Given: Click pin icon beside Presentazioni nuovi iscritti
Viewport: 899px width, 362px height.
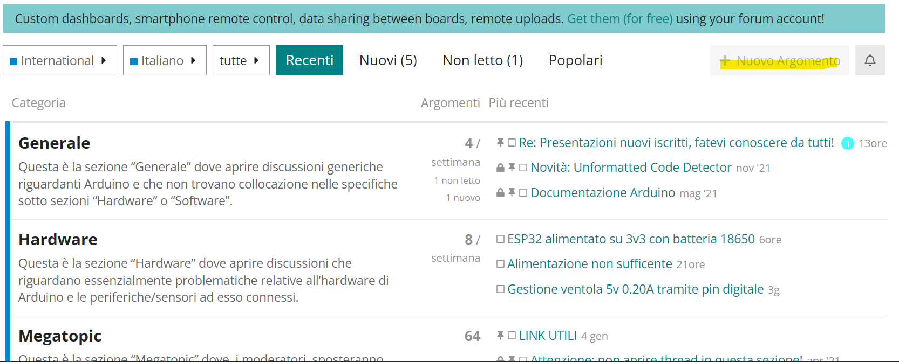Looking at the screenshot, I should coord(500,143).
